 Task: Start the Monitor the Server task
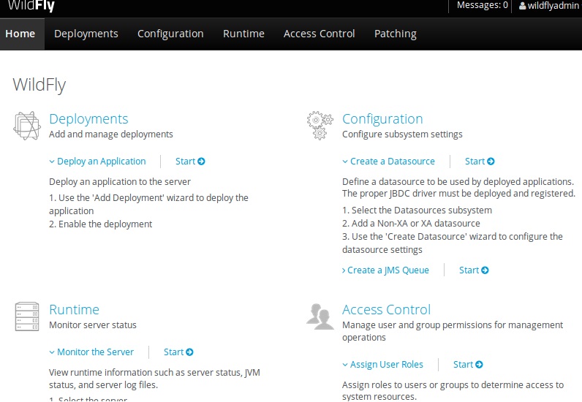(178, 352)
